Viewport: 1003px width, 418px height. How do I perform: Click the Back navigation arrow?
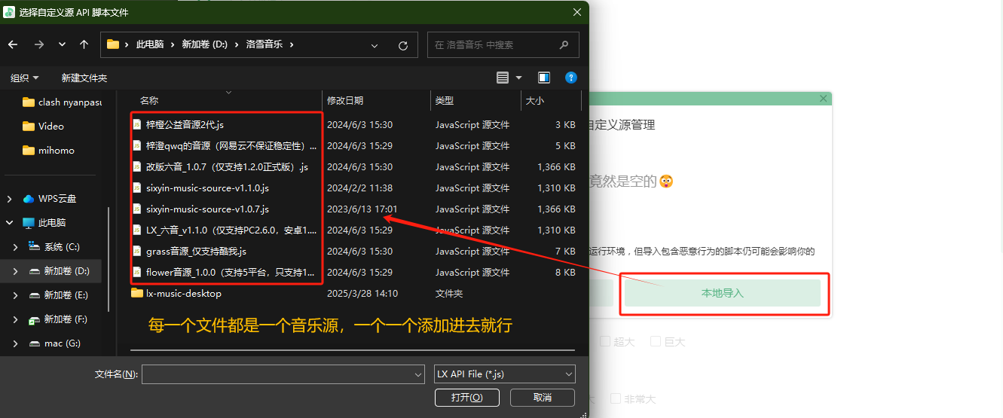(13, 44)
